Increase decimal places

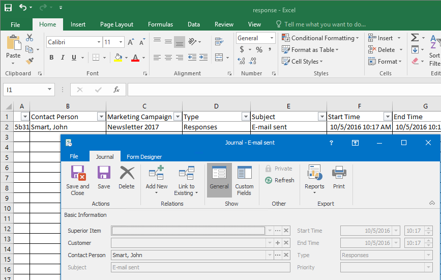click(x=241, y=61)
